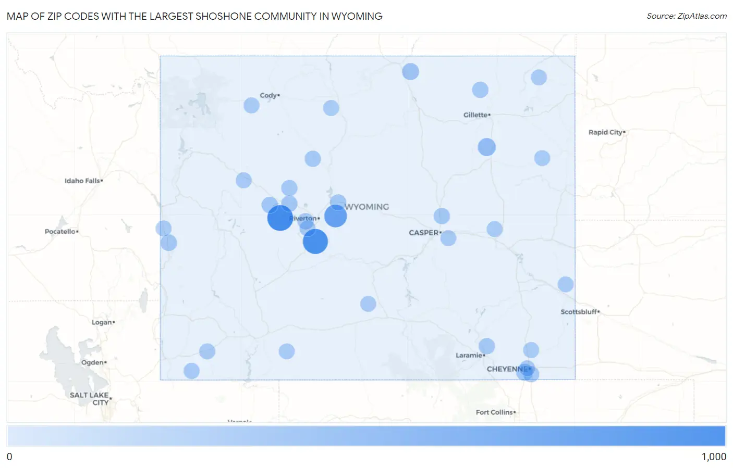The width and height of the screenshot is (733, 468).
Task: Click the darker bubble south of Gillette
Action: pyautogui.click(x=486, y=147)
